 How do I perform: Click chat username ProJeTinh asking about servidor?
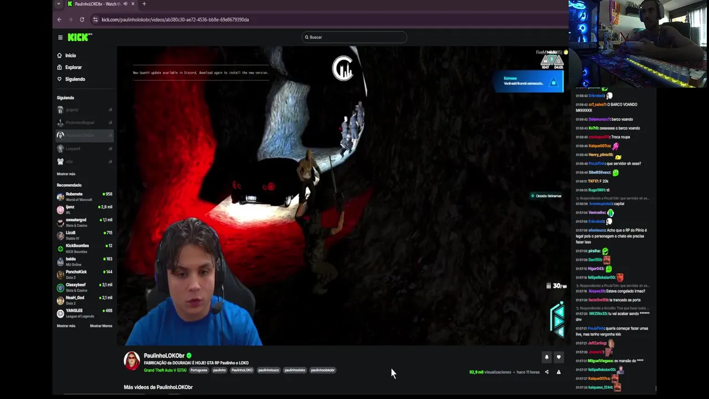[x=597, y=163]
